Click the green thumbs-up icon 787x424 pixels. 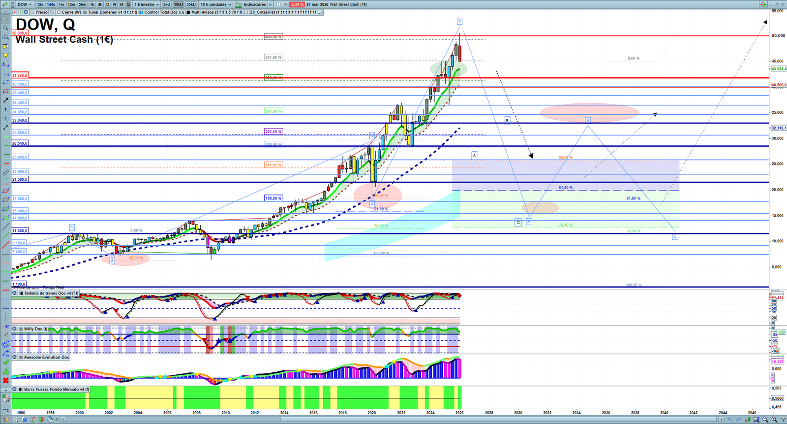[5, 371]
